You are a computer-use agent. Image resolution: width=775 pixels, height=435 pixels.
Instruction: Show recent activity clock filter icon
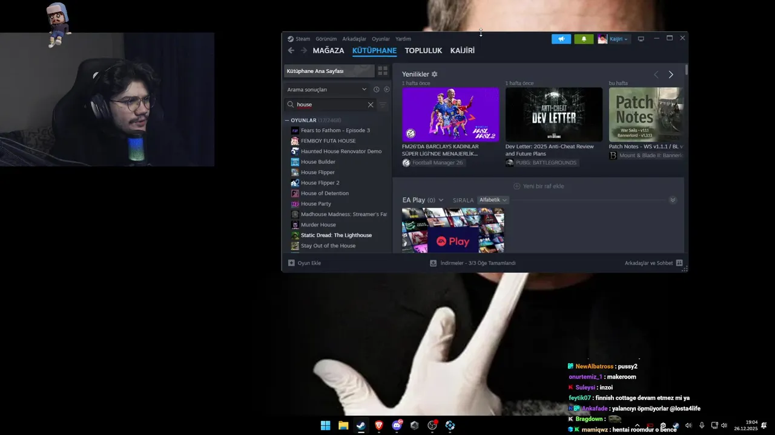tap(376, 89)
